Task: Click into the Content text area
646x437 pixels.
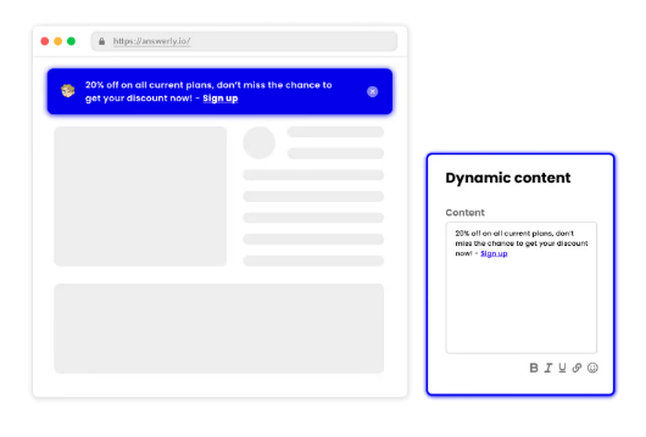Action: point(521,288)
